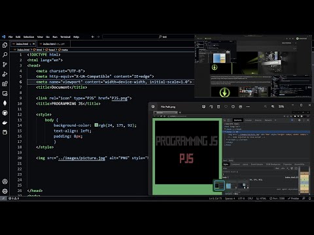Open the Edit menu

(x=18, y=37)
